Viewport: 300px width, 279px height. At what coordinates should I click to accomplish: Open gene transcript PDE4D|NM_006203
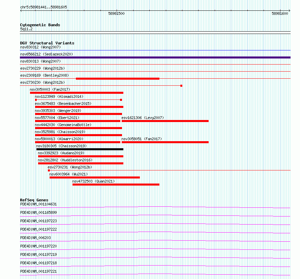click(35, 238)
